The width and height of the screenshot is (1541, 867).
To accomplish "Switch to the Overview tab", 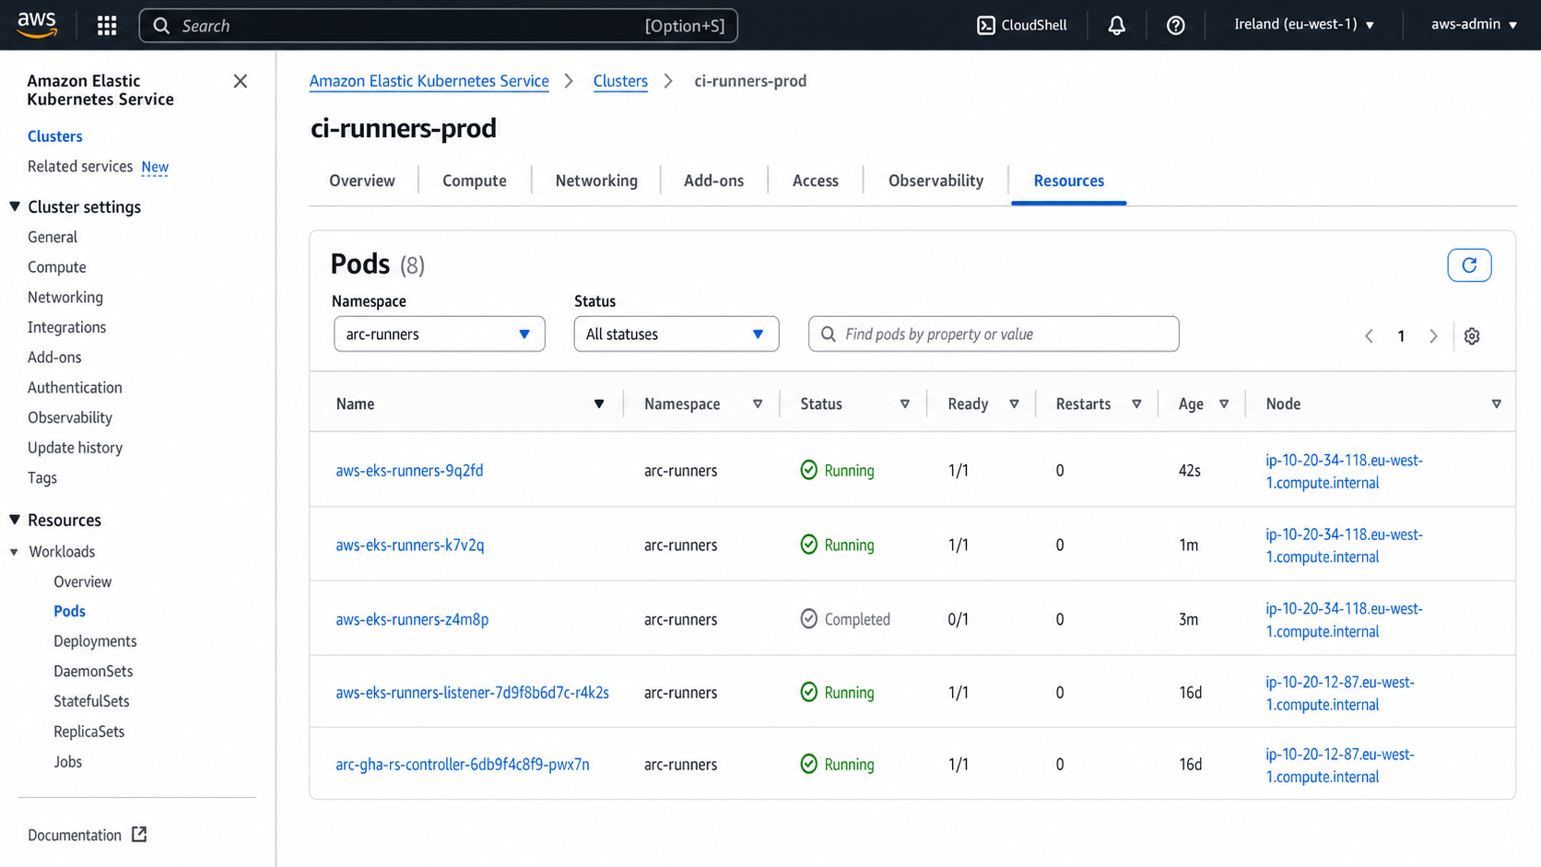I will 362,181.
